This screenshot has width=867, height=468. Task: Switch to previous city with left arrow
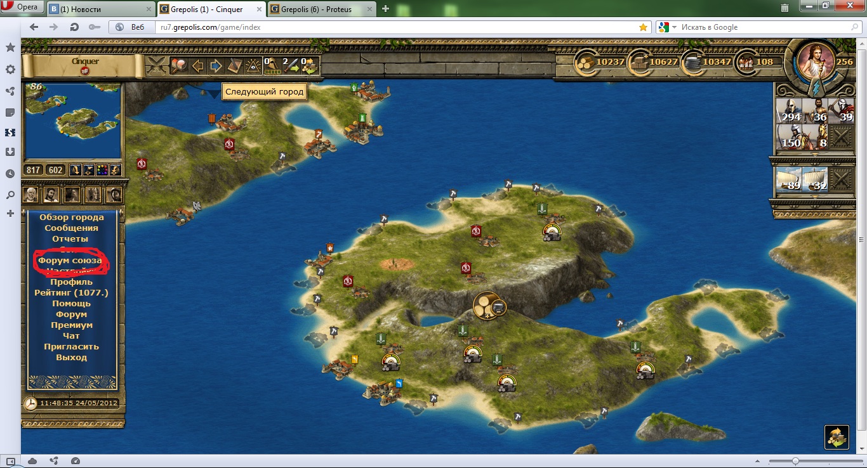tap(198, 65)
